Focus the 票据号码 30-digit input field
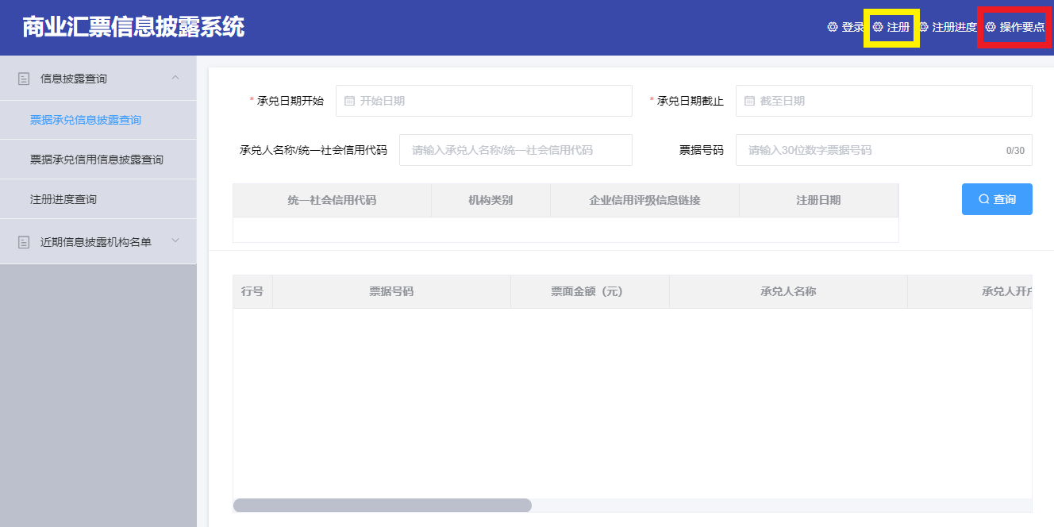 click(873, 150)
